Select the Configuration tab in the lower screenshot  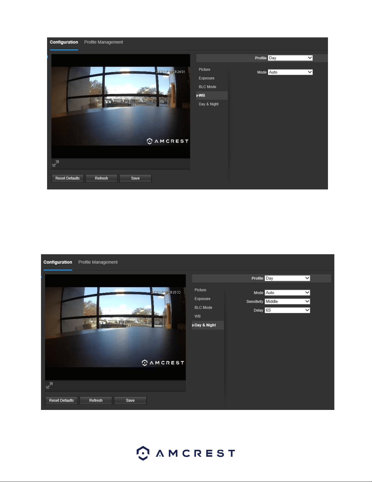tap(58, 262)
